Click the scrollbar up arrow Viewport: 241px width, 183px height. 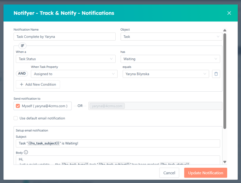(x=225, y=30)
